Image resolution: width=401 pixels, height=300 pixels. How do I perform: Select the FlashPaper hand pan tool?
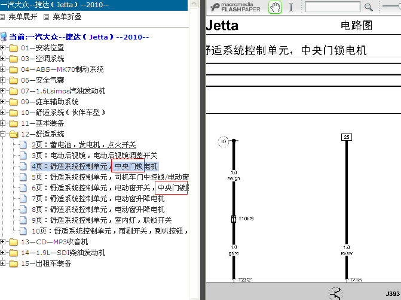pos(275,7)
